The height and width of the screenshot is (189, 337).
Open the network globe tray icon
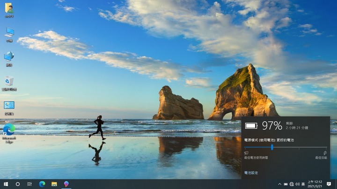(x=292, y=184)
